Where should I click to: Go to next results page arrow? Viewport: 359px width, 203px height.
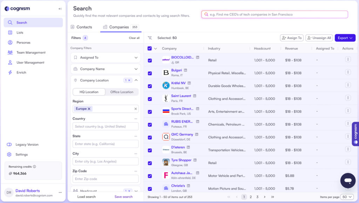click(x=265, y=197)
